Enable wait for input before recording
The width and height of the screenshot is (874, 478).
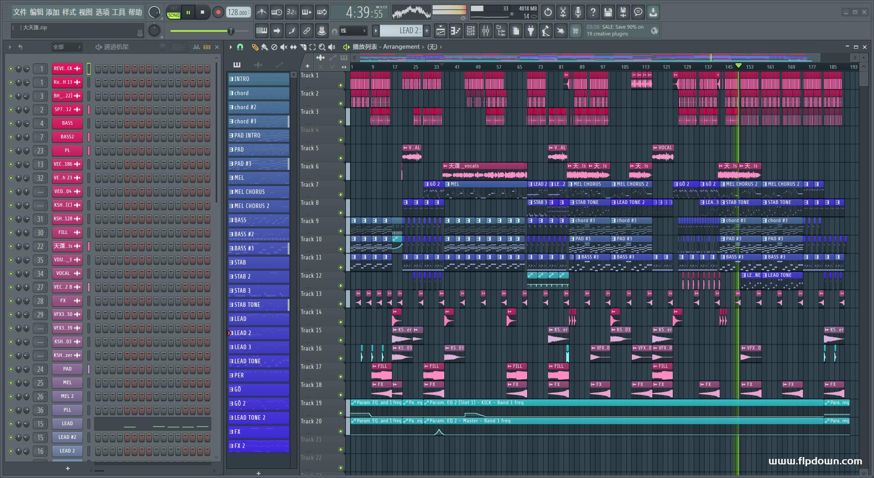click(x=276, y=12)
